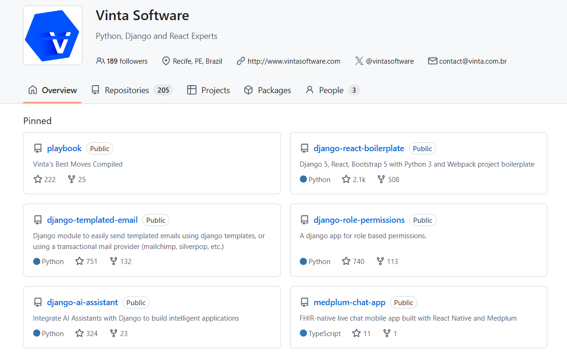
Task: Click 'FHIR-native live chat mobile app' description
Action: (x=408, y=318)
